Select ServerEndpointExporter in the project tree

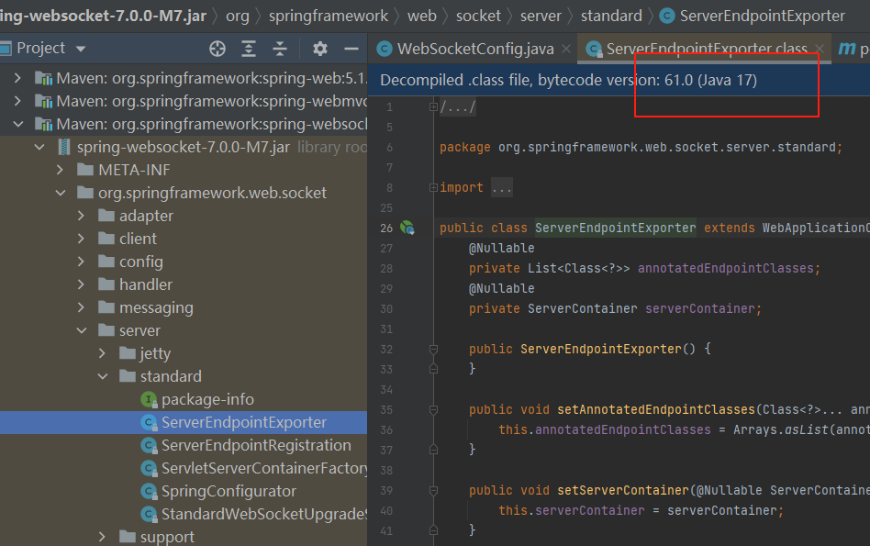[244, 422]
